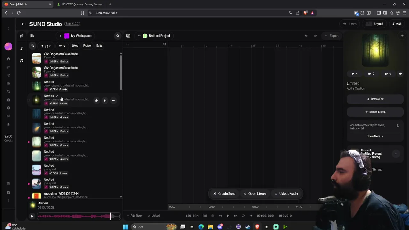Copy the style description text
This screenshot has height=230, width=409.
(x=398, y=126)
